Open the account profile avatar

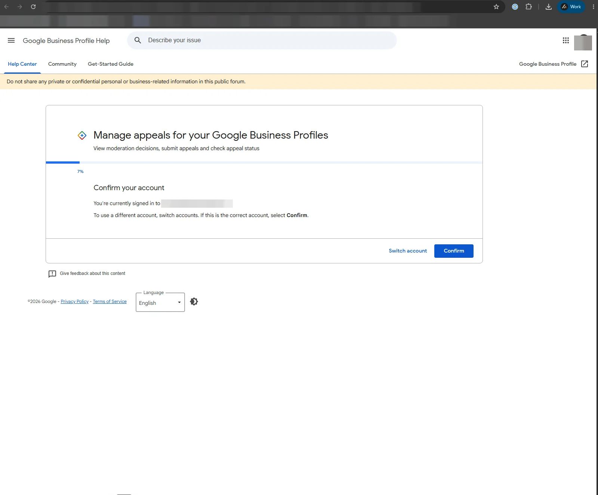coord(583,42)
